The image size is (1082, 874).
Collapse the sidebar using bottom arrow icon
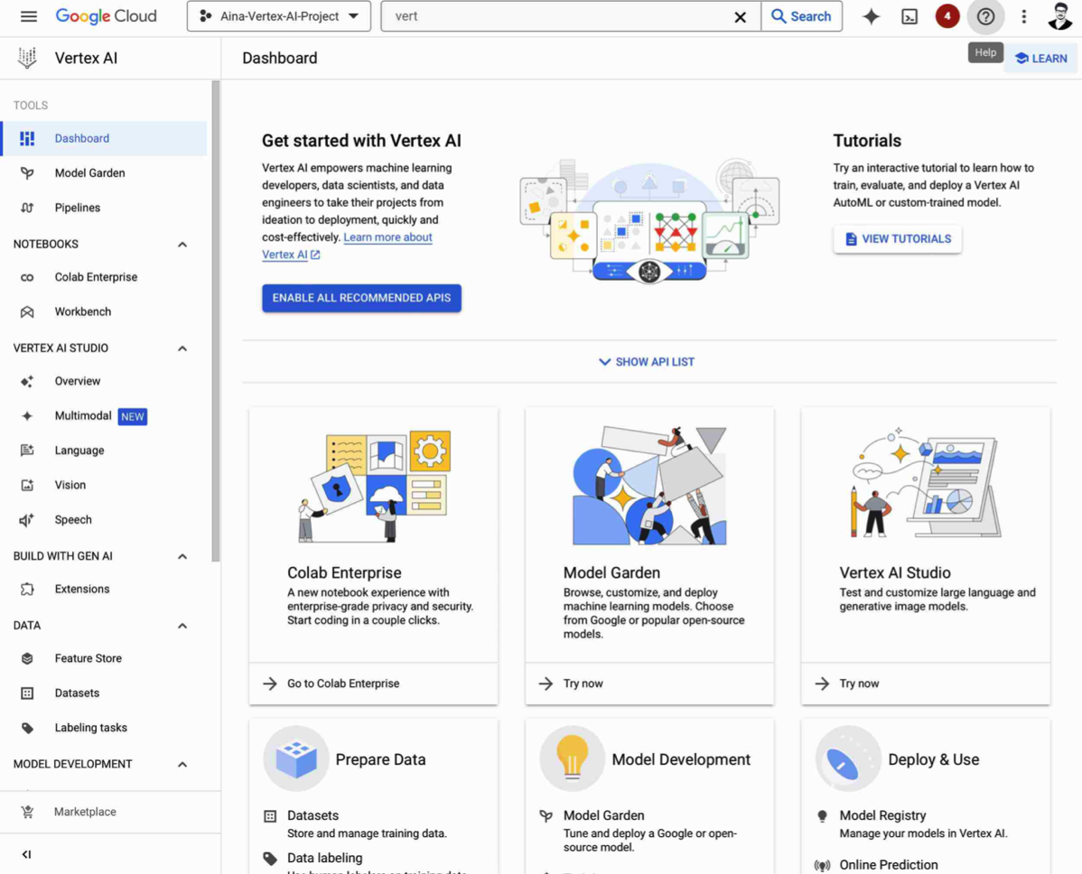point(26,854)
